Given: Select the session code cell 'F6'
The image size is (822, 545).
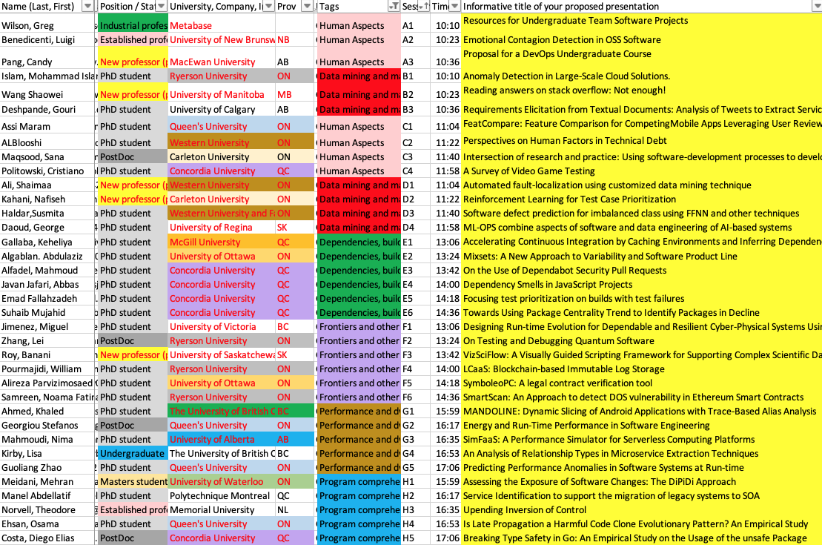Looking at the screenshot, I should click(416, 397).
